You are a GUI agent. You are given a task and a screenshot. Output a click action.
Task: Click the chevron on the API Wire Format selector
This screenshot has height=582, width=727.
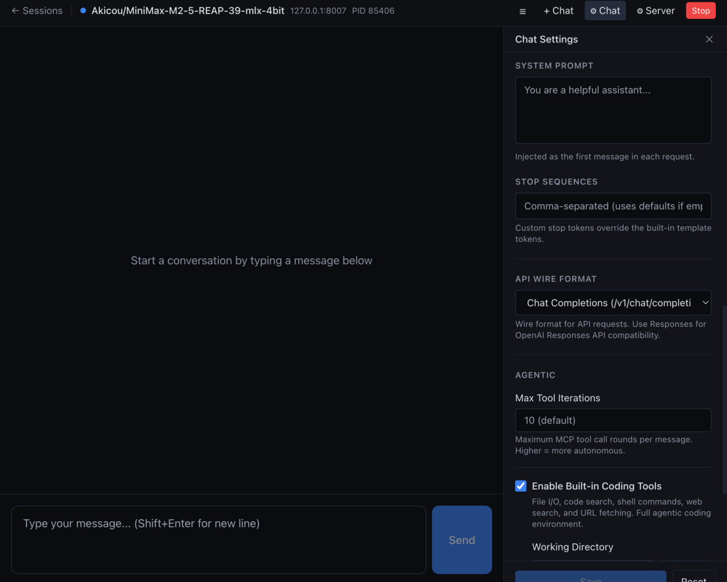pyautogui.click(x=705, y=302)
